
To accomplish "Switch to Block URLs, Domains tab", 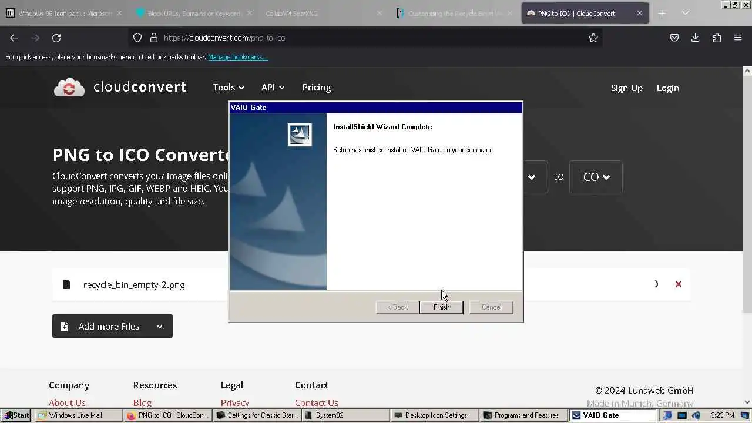I will (x=194, y=13).
